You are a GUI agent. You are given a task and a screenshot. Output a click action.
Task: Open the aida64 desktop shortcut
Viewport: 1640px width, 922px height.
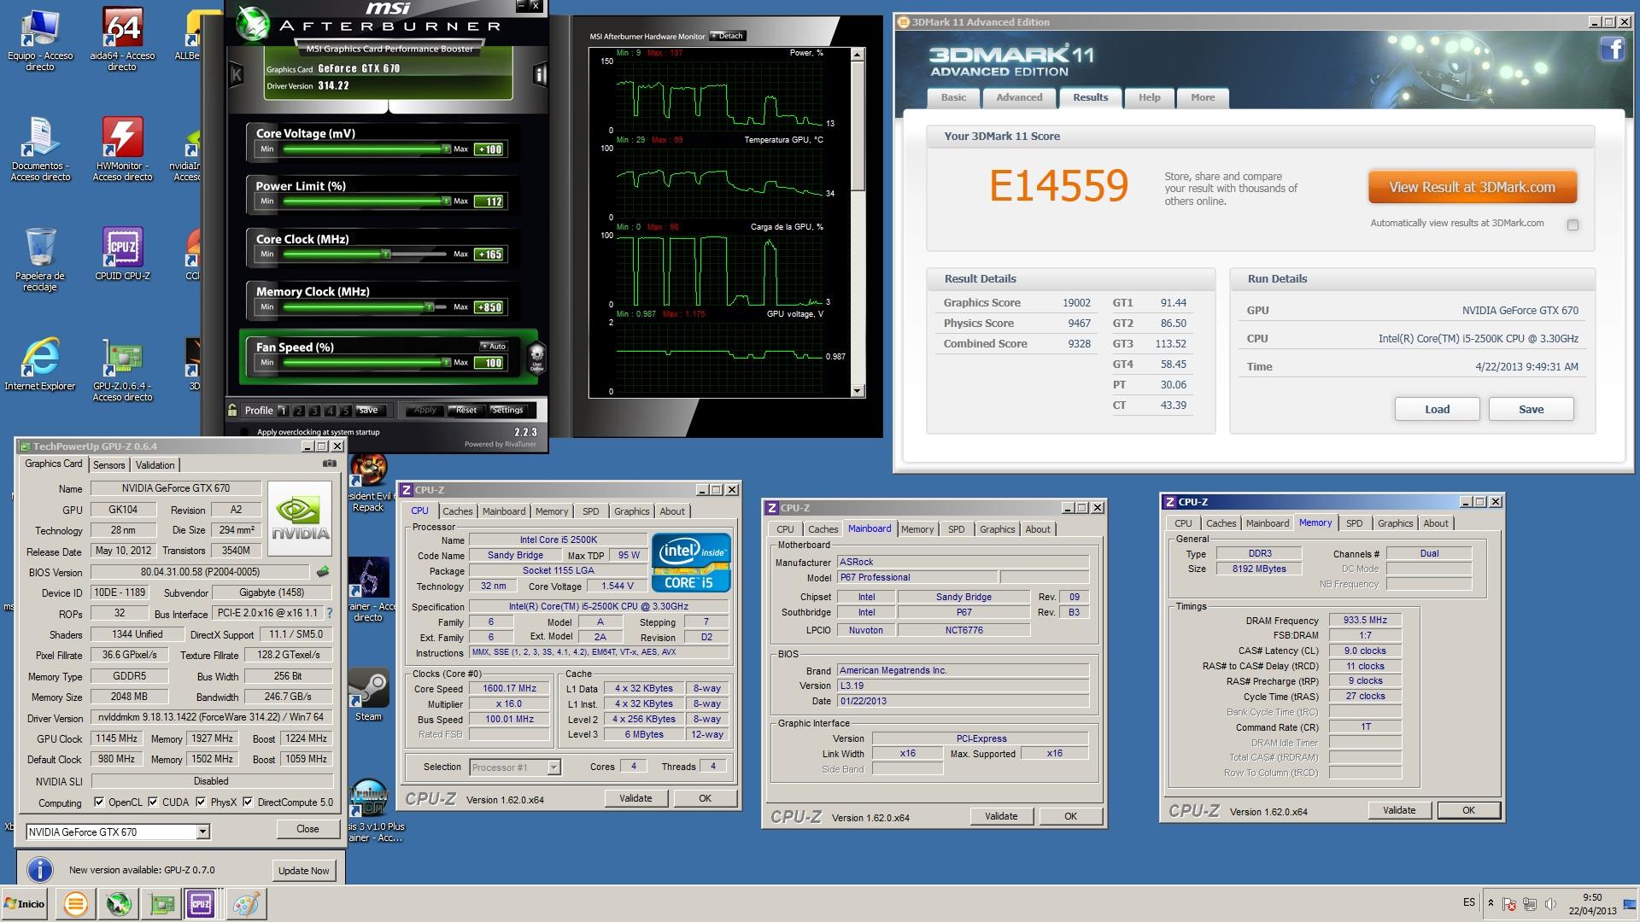pyautogui.click(x=122, y=39)
